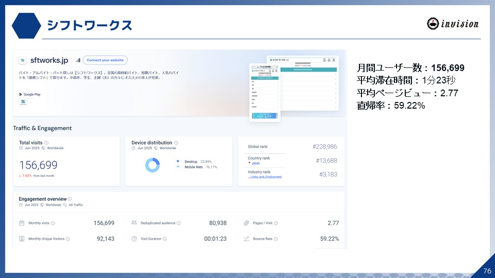Click the app icon under Google Play
The image size is (495, 278).
(x=23, y=102)
